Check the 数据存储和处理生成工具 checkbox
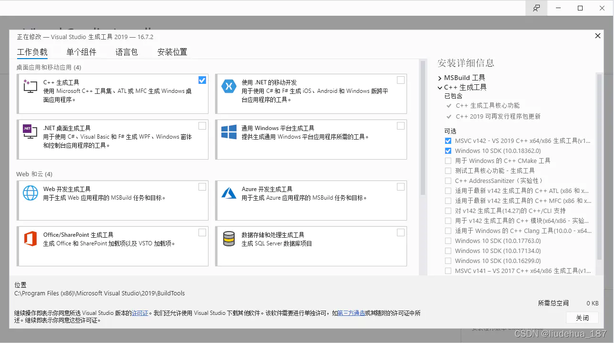Image resolution: width=614 pixels, height=343 pixels. (x=401, y=232)
